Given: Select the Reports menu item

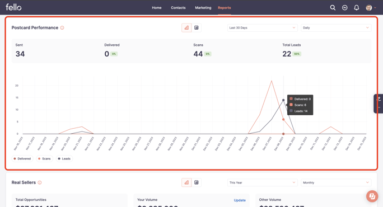Looking at the screenshot, I should 224,8.
